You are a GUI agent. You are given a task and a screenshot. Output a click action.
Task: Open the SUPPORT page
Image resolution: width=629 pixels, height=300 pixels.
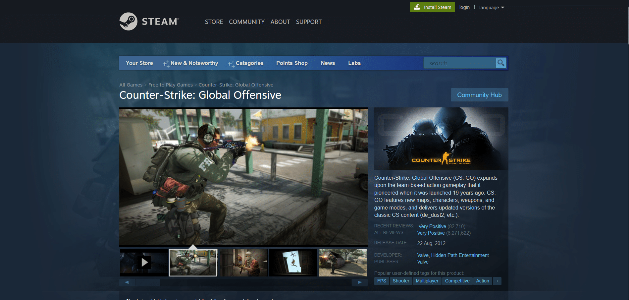coord(309,22)
